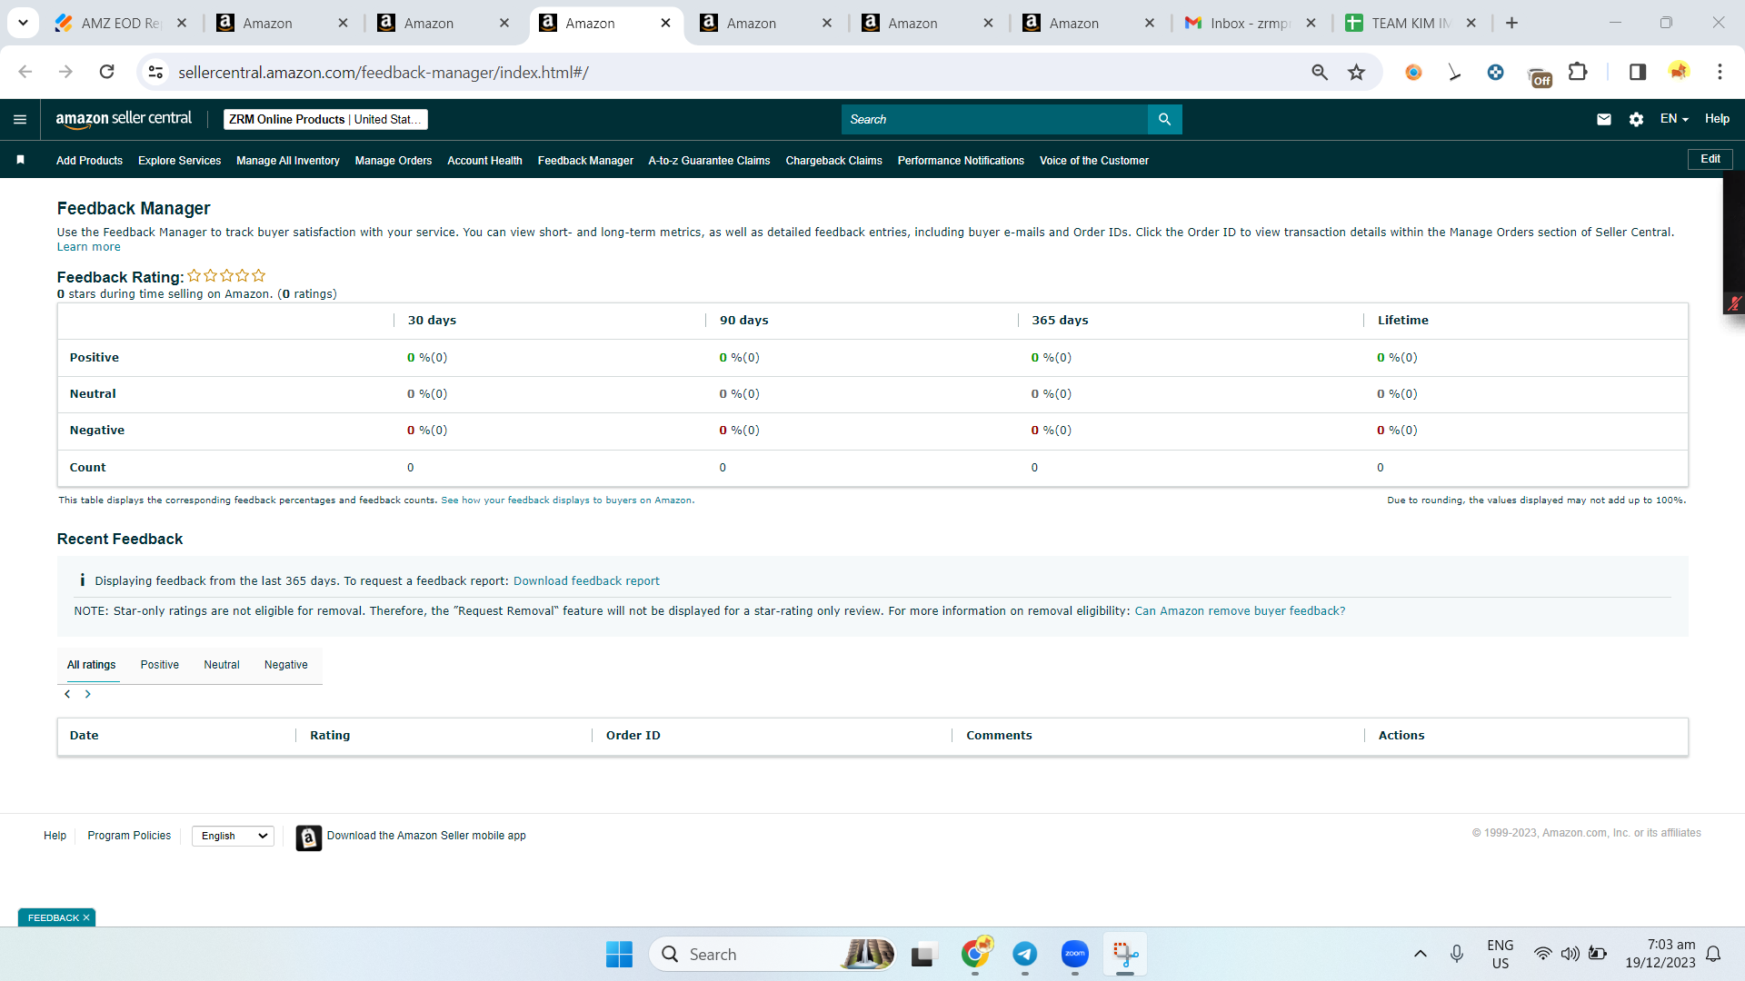
Task: Open the settings gear icon
Action: tap(1636, 119)
